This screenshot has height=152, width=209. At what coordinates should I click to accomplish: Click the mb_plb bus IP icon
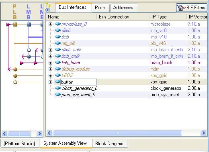tap(58, 43)
